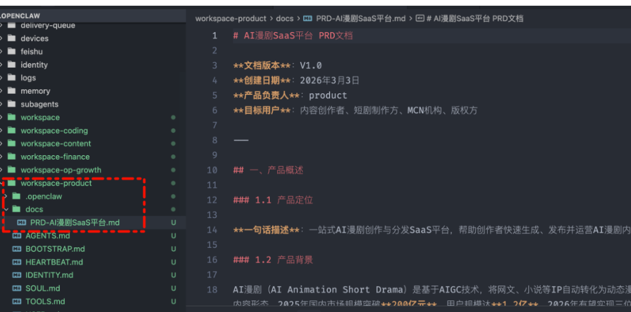
Task: Click line number 10 in the gutter
Action: (212, 170)
